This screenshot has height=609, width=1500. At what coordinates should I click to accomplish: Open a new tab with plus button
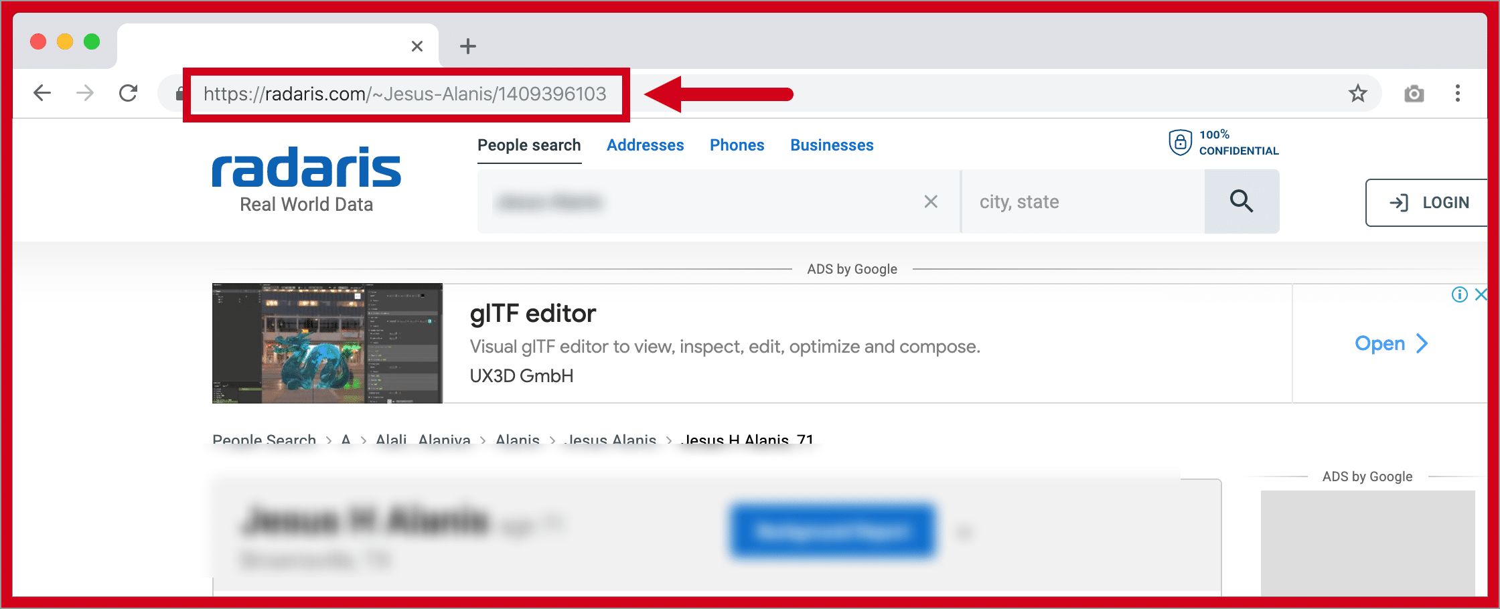coord(468,46)
